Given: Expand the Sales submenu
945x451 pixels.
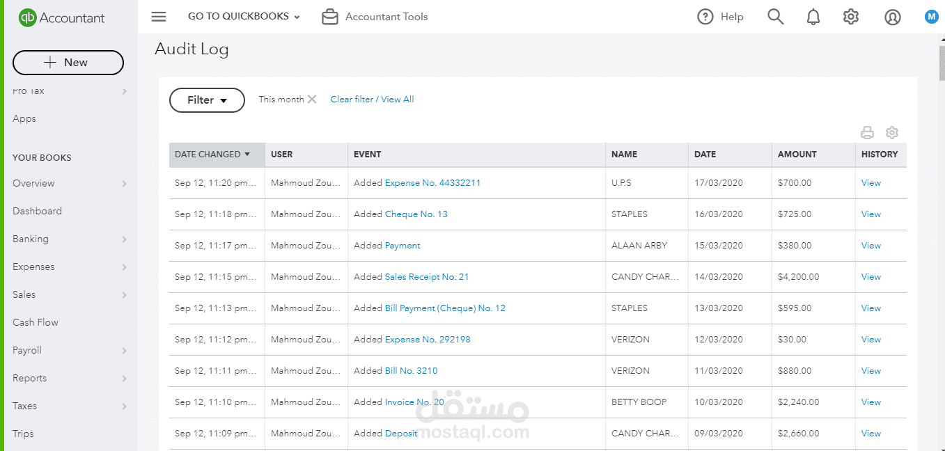Looking at the screenshot, I should [124, 295].
